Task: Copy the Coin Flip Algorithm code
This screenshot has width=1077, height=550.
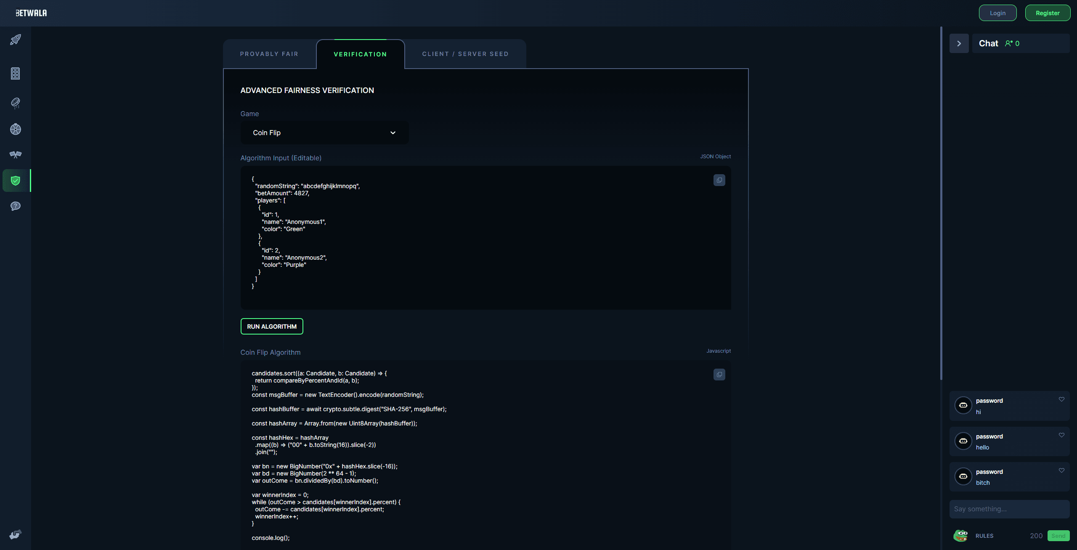Action: coord(719,375)
